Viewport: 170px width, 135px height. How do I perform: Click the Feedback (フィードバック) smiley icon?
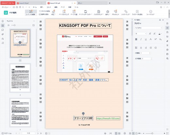tap(151, 11)
